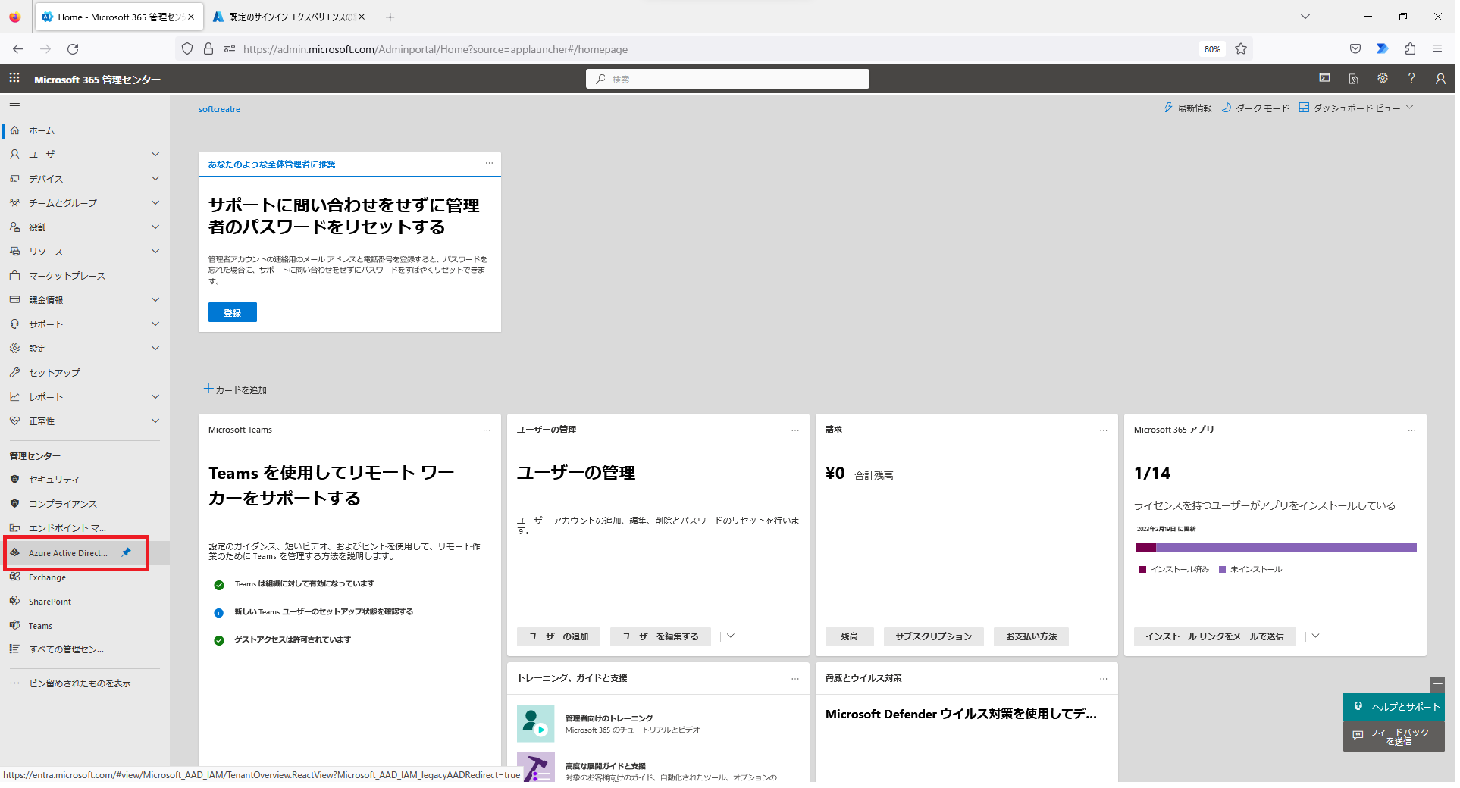Expand the リソース navigation section
This screenshot has height=788, width=1460.
155,252
